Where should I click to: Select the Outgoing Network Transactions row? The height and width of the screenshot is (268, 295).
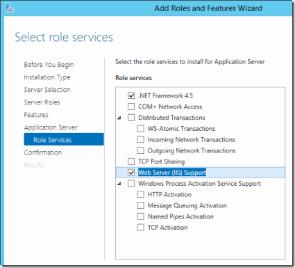pos(192,150)
